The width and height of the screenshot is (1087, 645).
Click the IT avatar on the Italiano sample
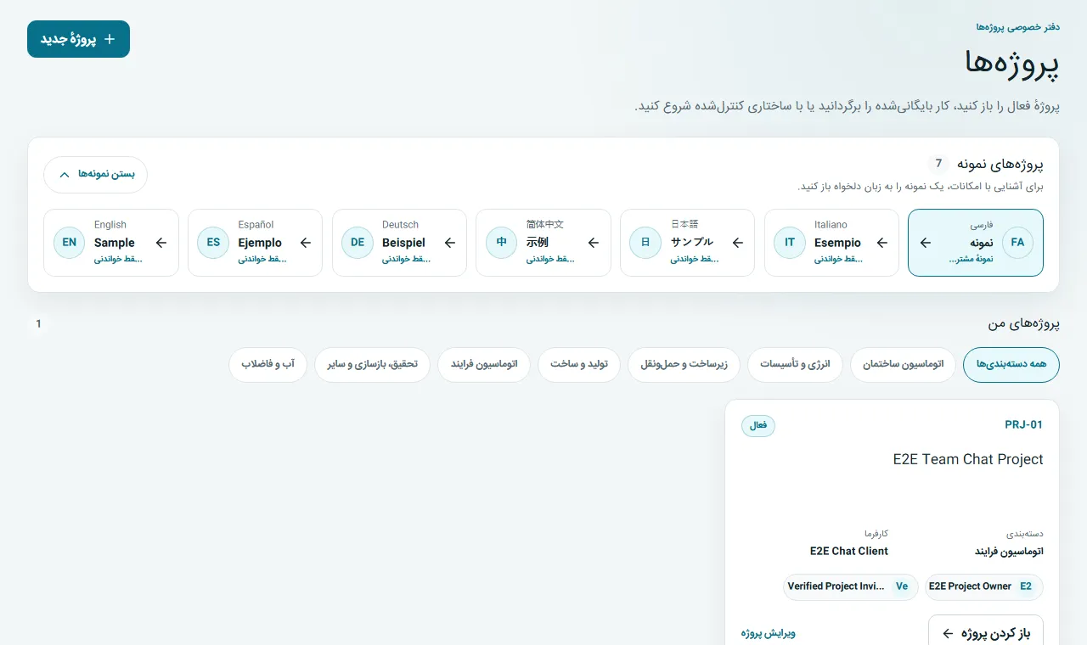790,243
